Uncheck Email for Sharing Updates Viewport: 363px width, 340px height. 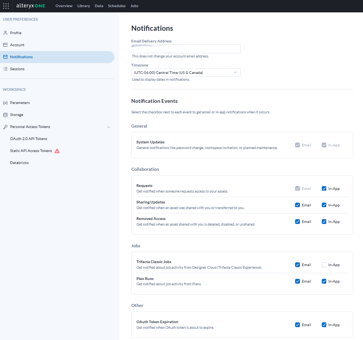297,205
